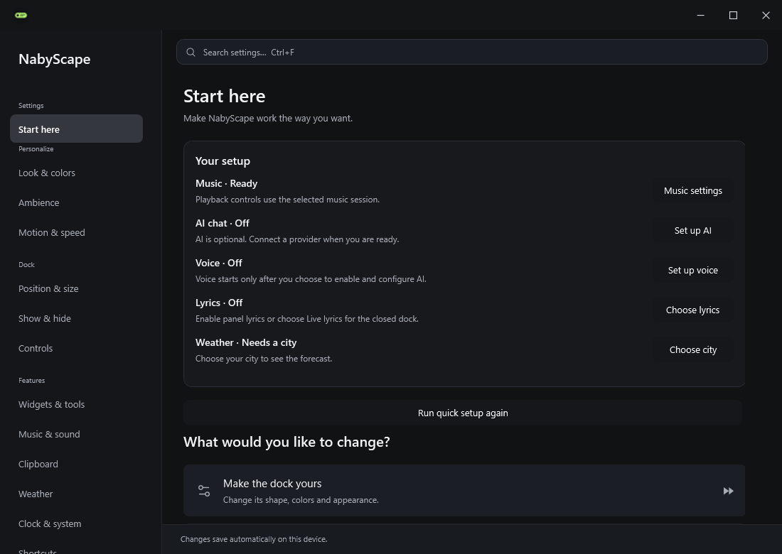Minimize the NabyScape window
The width and height of the screenshot is (782, 554).
(x=701, y=16)
